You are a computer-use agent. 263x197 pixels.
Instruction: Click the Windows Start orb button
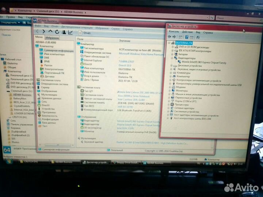click(x=8, y=161)
